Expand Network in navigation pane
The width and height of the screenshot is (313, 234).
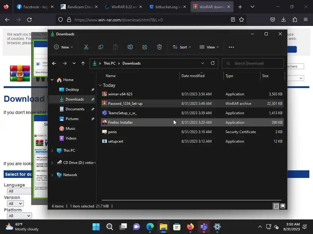tap(52, 175)
